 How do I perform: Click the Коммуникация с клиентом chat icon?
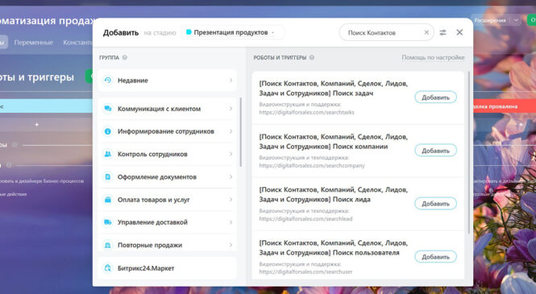(108, 109)
